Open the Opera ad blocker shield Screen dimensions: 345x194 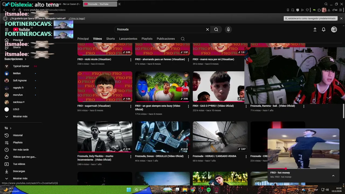(298, 10)
